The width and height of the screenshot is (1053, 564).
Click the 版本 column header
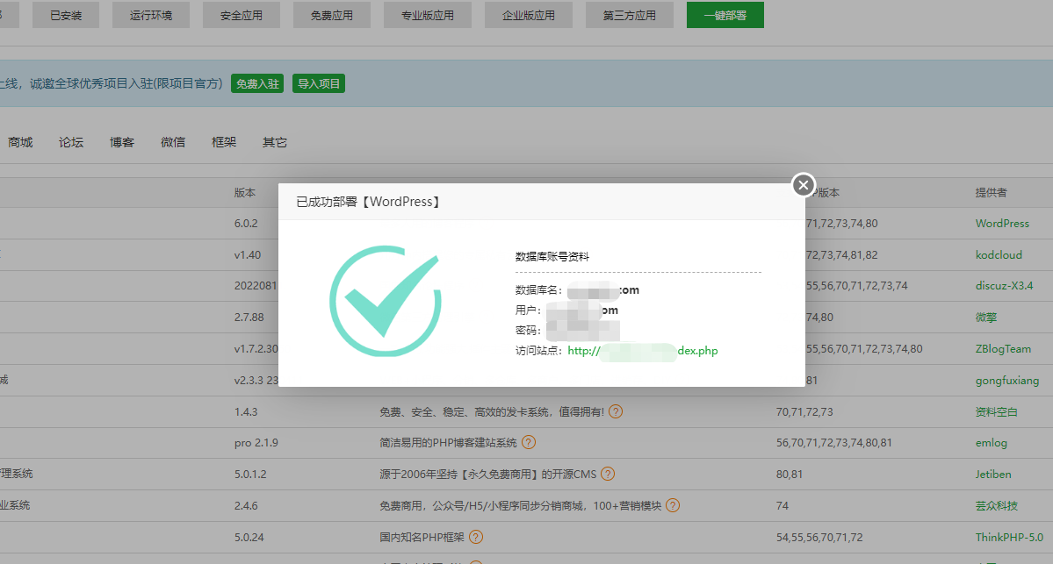tap(244, 192)
